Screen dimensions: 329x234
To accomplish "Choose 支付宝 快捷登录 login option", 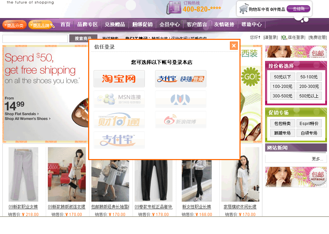I will [x=181, y=79].
